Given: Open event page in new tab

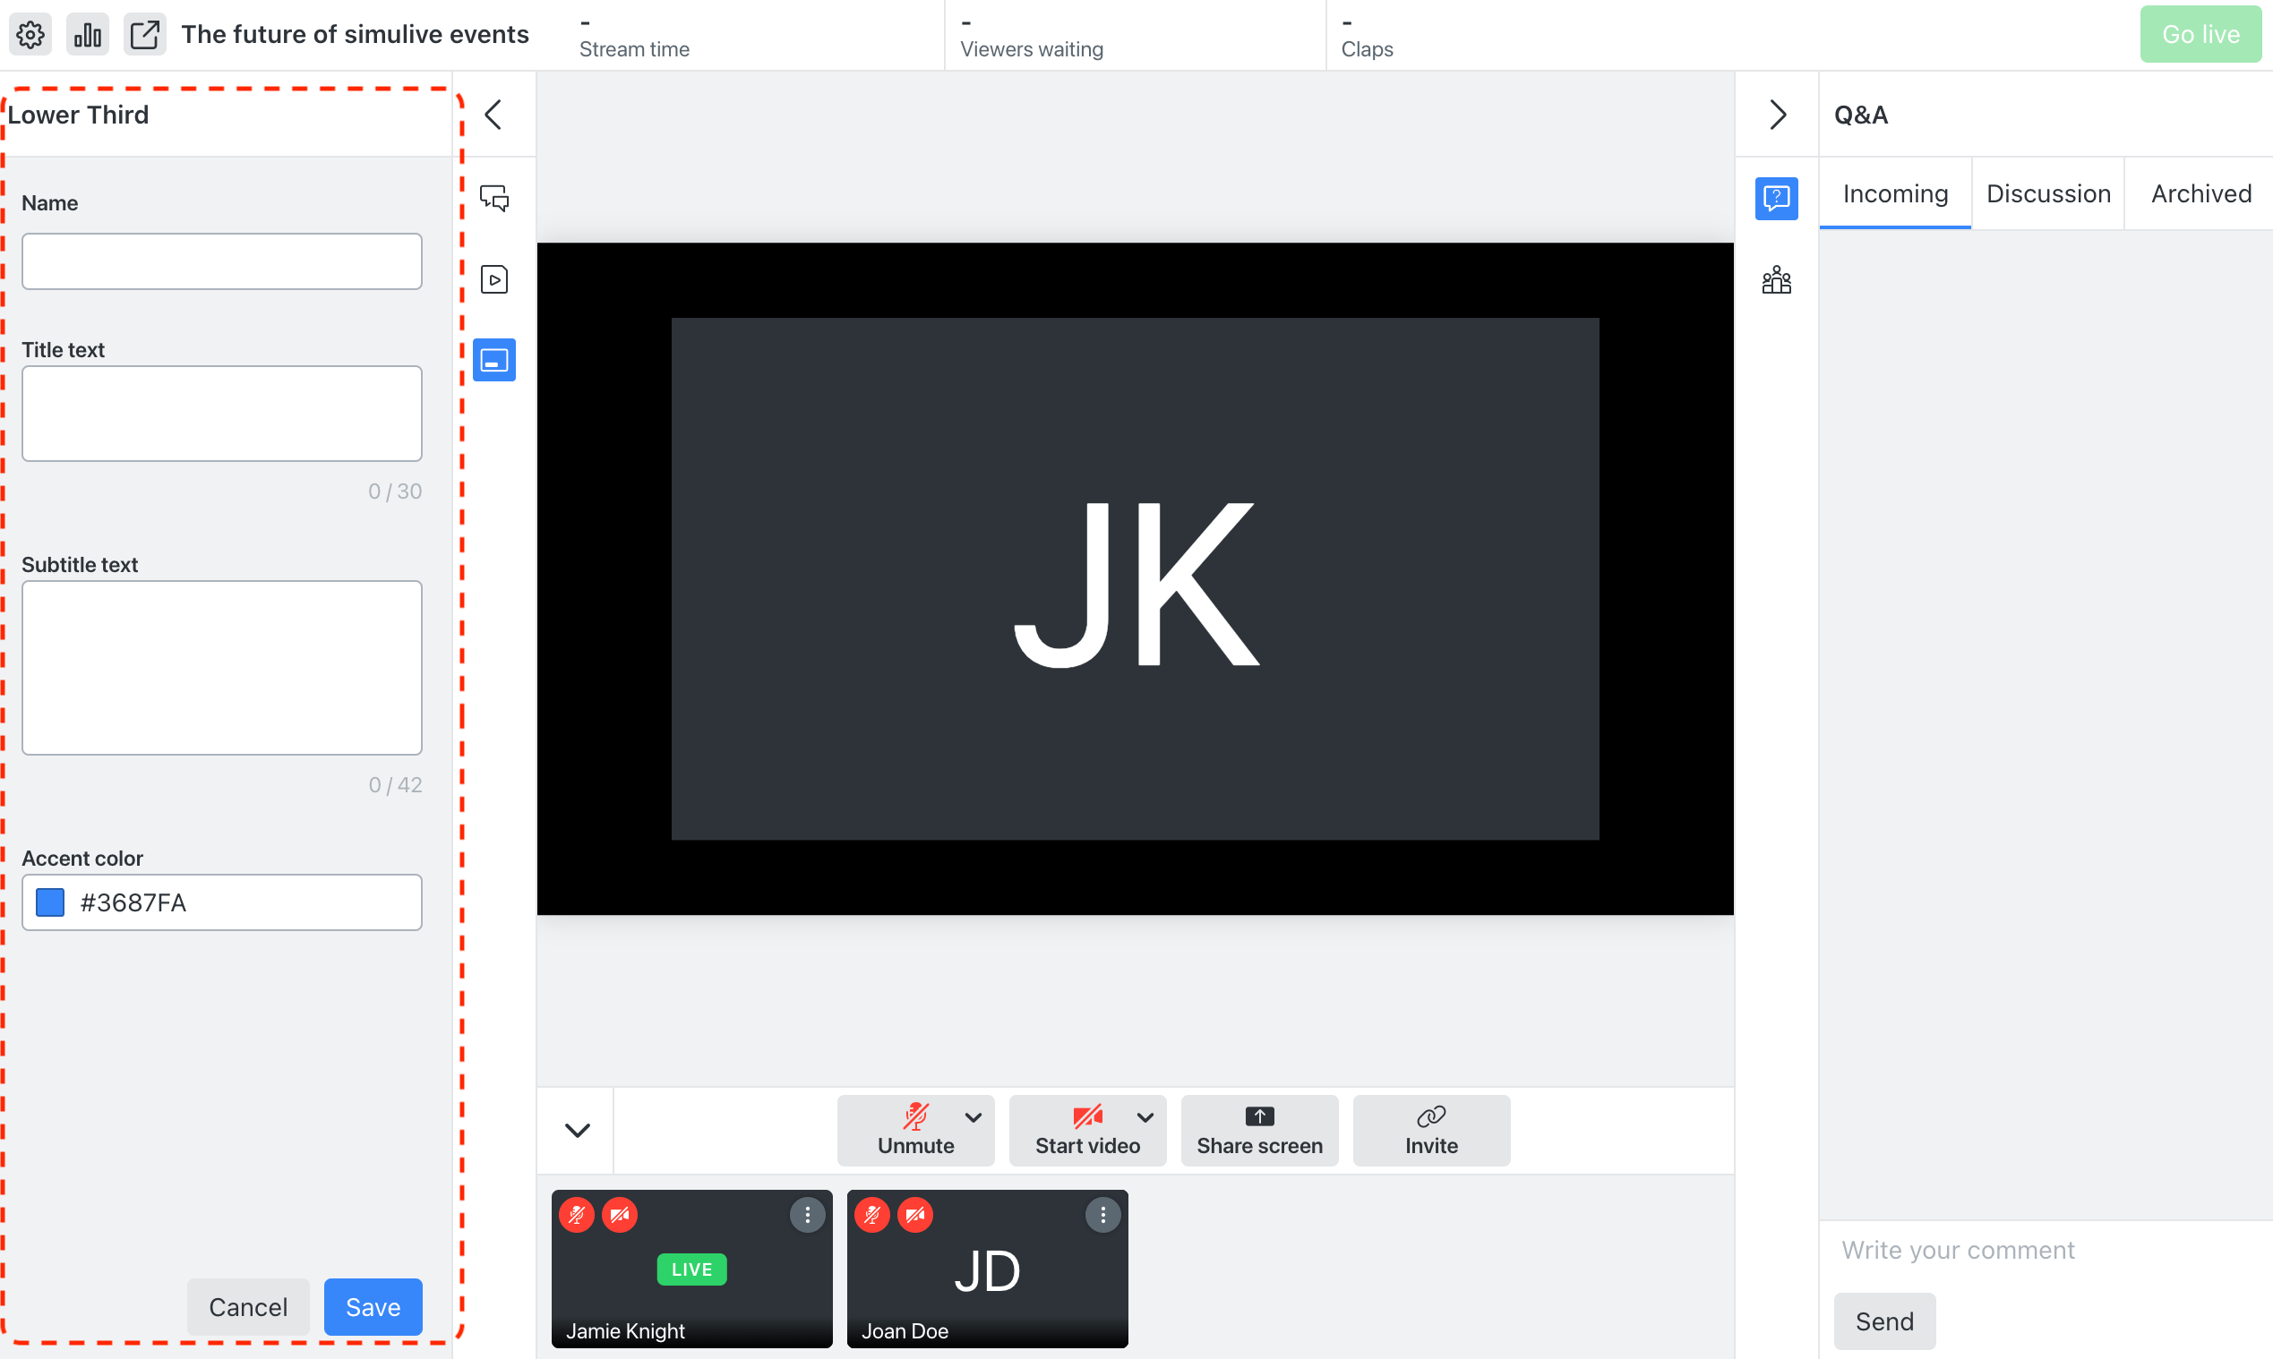Looking at the screenshot, I should pyautogui.click(x=145, y=34).
